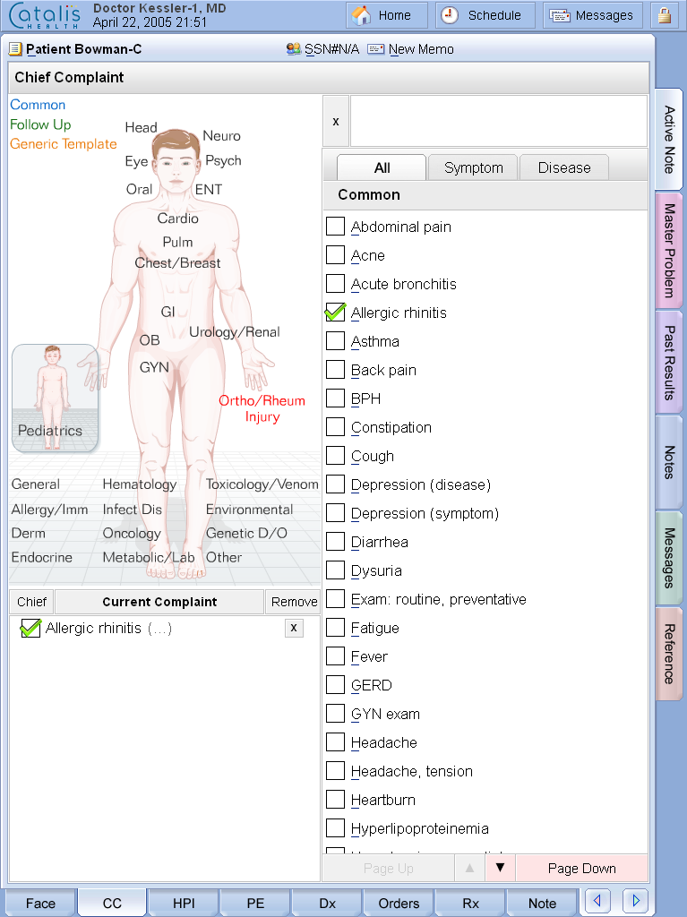Toggle chief checkbox for Allergic rhinitis complaint
This screenshot has width=687, height=917.
30,628
